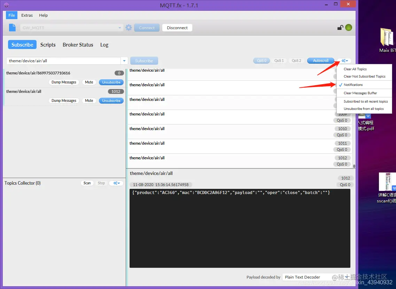
Task: Choose Subscribed to all recent topics
Action: coord(364,102)
